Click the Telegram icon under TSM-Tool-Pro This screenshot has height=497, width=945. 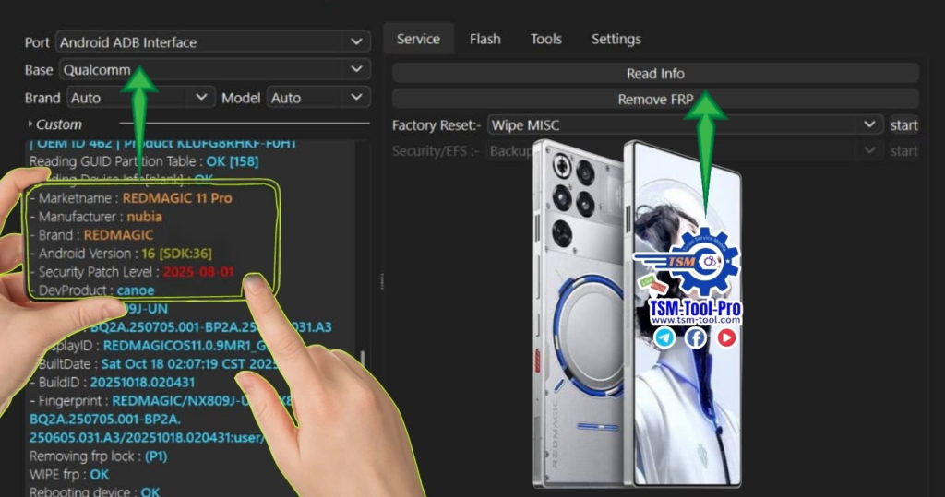(x=664, y=338)
